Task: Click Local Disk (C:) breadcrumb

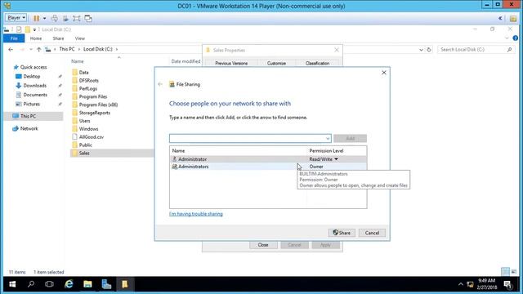Action: coord(98,49)
